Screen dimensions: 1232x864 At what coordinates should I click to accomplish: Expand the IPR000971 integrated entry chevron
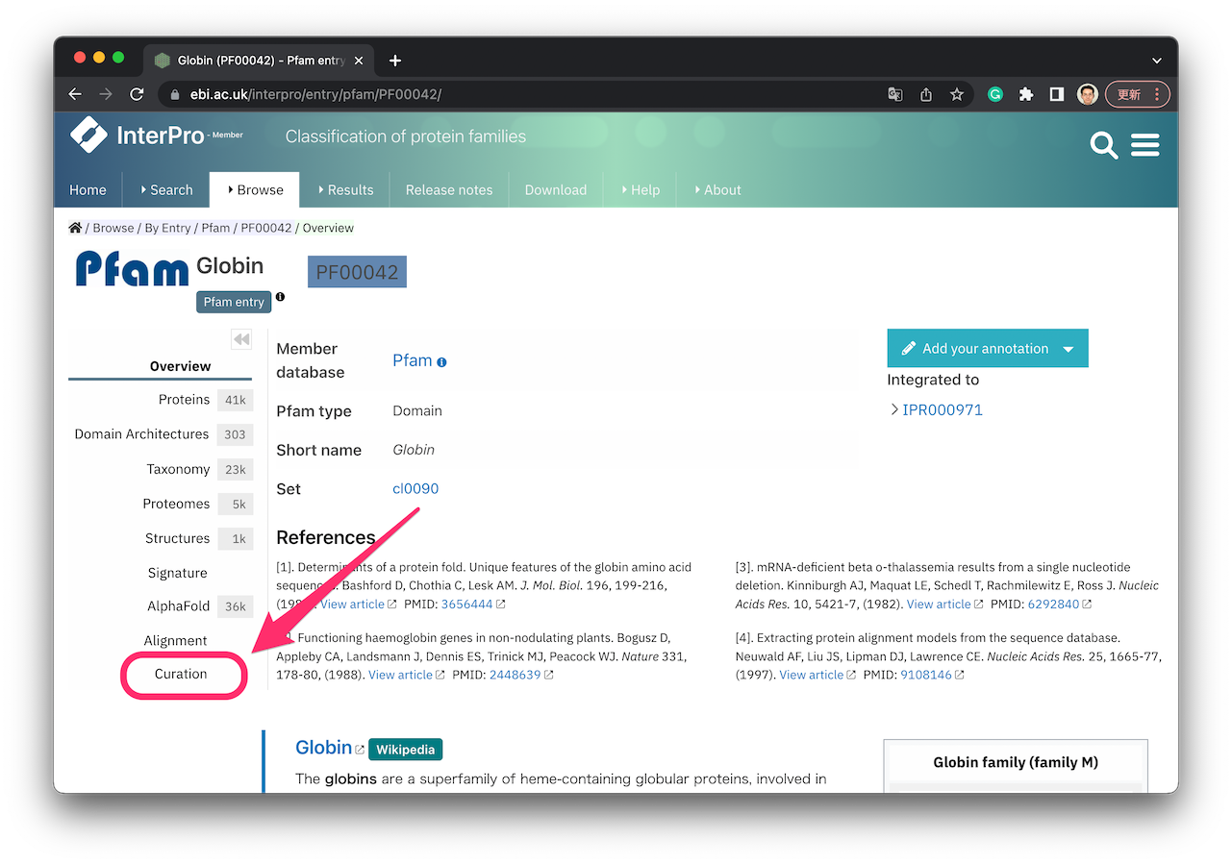(x=894, y=409)
